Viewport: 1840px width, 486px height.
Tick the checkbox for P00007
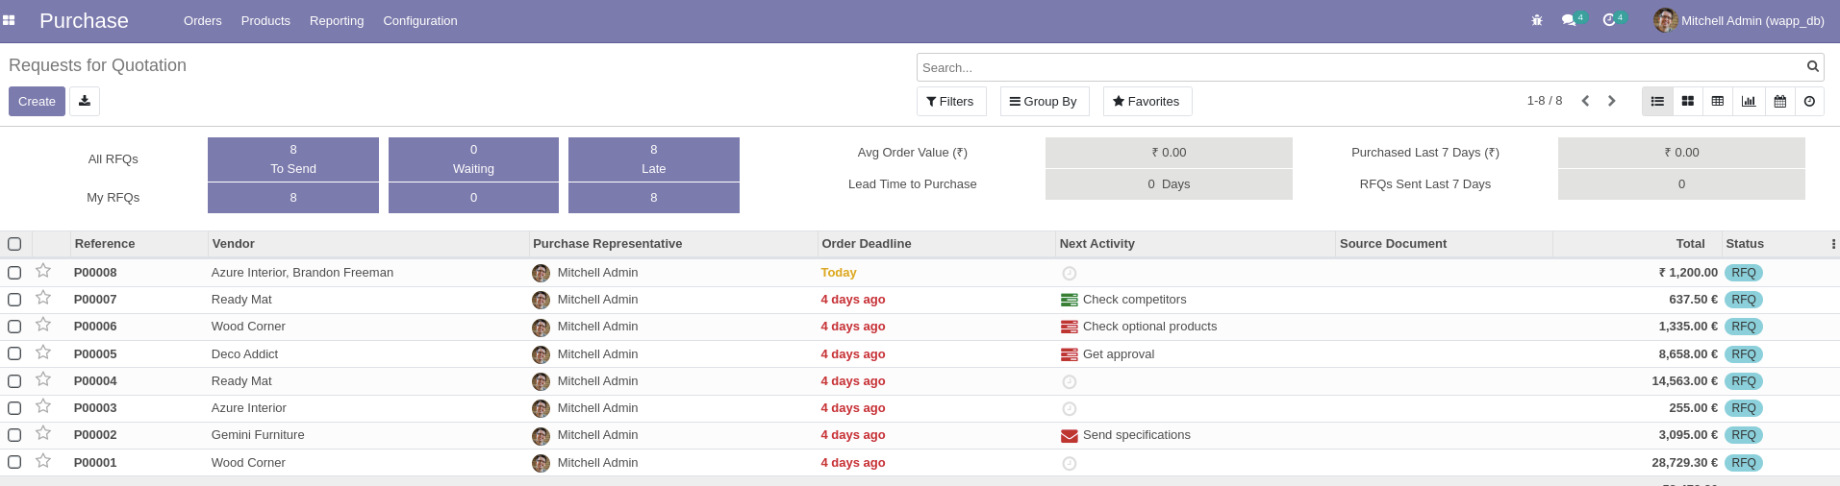[14, 300]
